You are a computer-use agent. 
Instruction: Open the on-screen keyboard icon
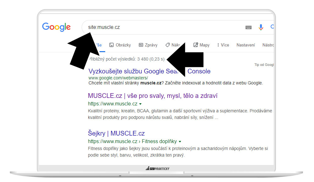[248, 27]
